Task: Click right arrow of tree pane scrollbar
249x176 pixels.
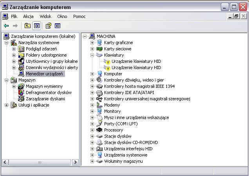Action: coord(75,162)
